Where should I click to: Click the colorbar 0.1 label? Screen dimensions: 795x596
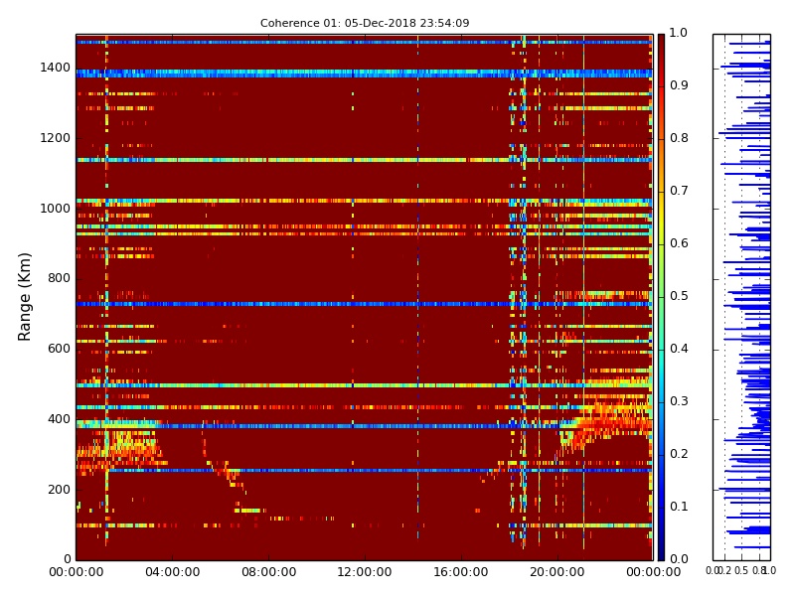pyautogui.click(x=679, y=507)
